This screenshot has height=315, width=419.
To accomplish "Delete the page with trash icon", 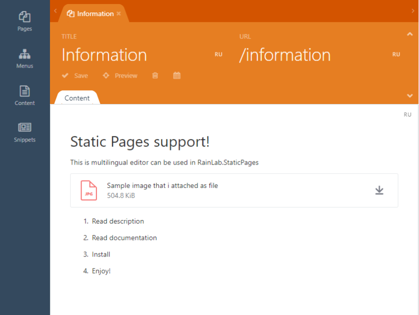I will [x=155, y=75].
